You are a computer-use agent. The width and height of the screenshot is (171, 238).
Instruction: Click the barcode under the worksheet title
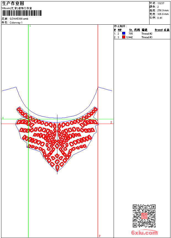22,13
